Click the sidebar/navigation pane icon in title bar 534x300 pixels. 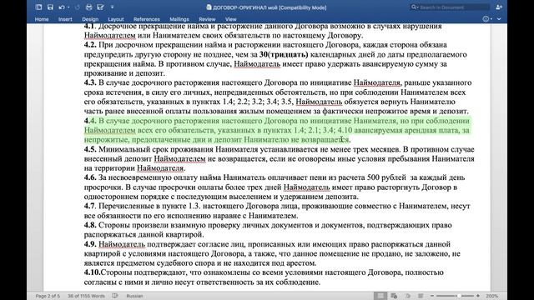tap(39, 7)
